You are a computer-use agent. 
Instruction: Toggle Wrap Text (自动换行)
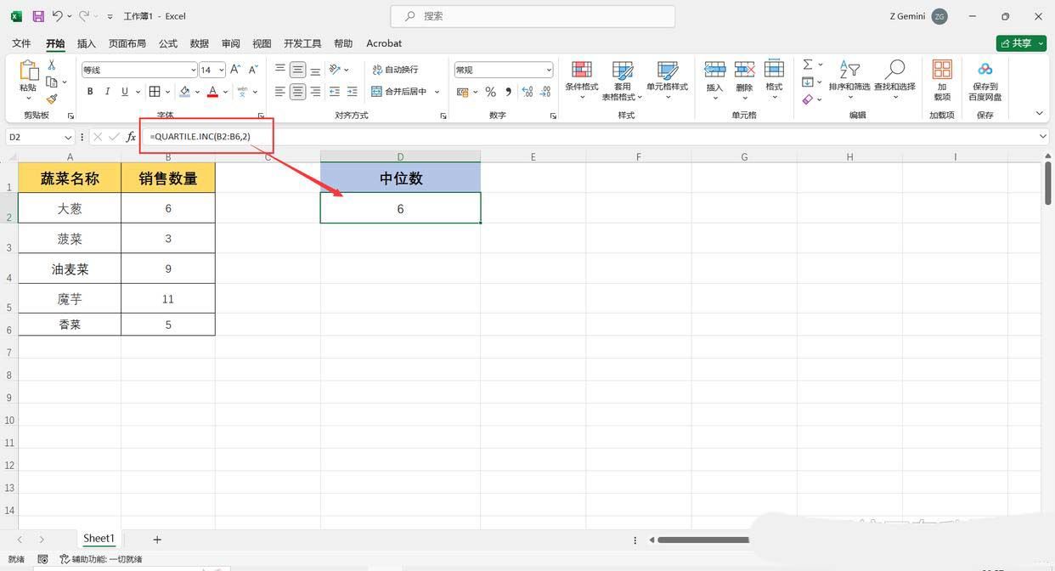[x=396, y=70]
